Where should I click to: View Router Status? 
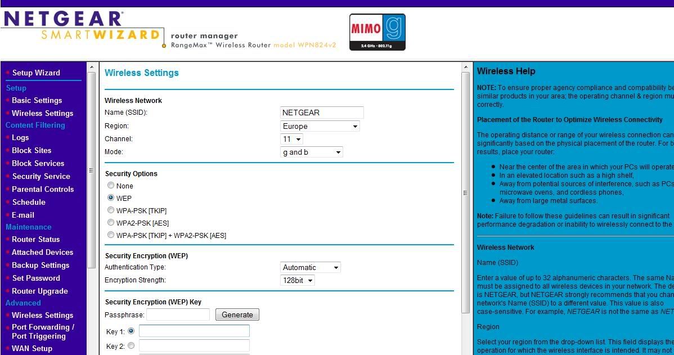point(35,240)
